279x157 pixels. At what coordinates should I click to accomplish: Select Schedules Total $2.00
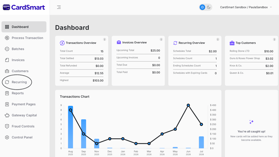click(213, 51)
